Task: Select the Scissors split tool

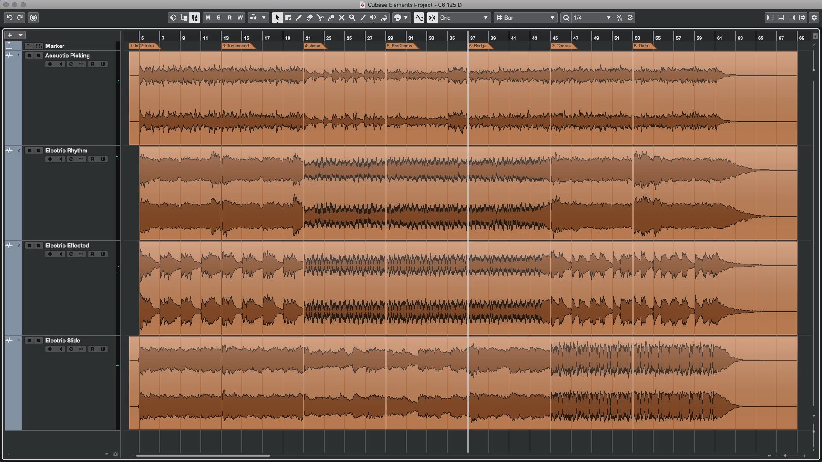Action: 320,18
